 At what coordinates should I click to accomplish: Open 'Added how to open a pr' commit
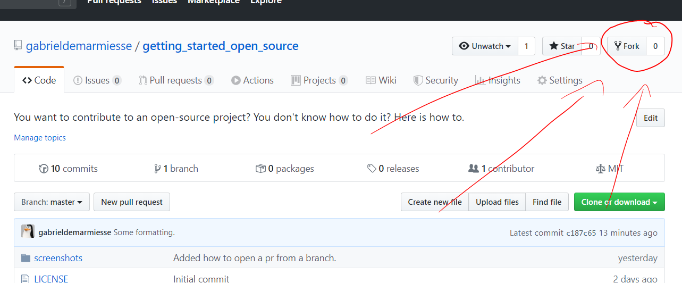tap(255, 258)
